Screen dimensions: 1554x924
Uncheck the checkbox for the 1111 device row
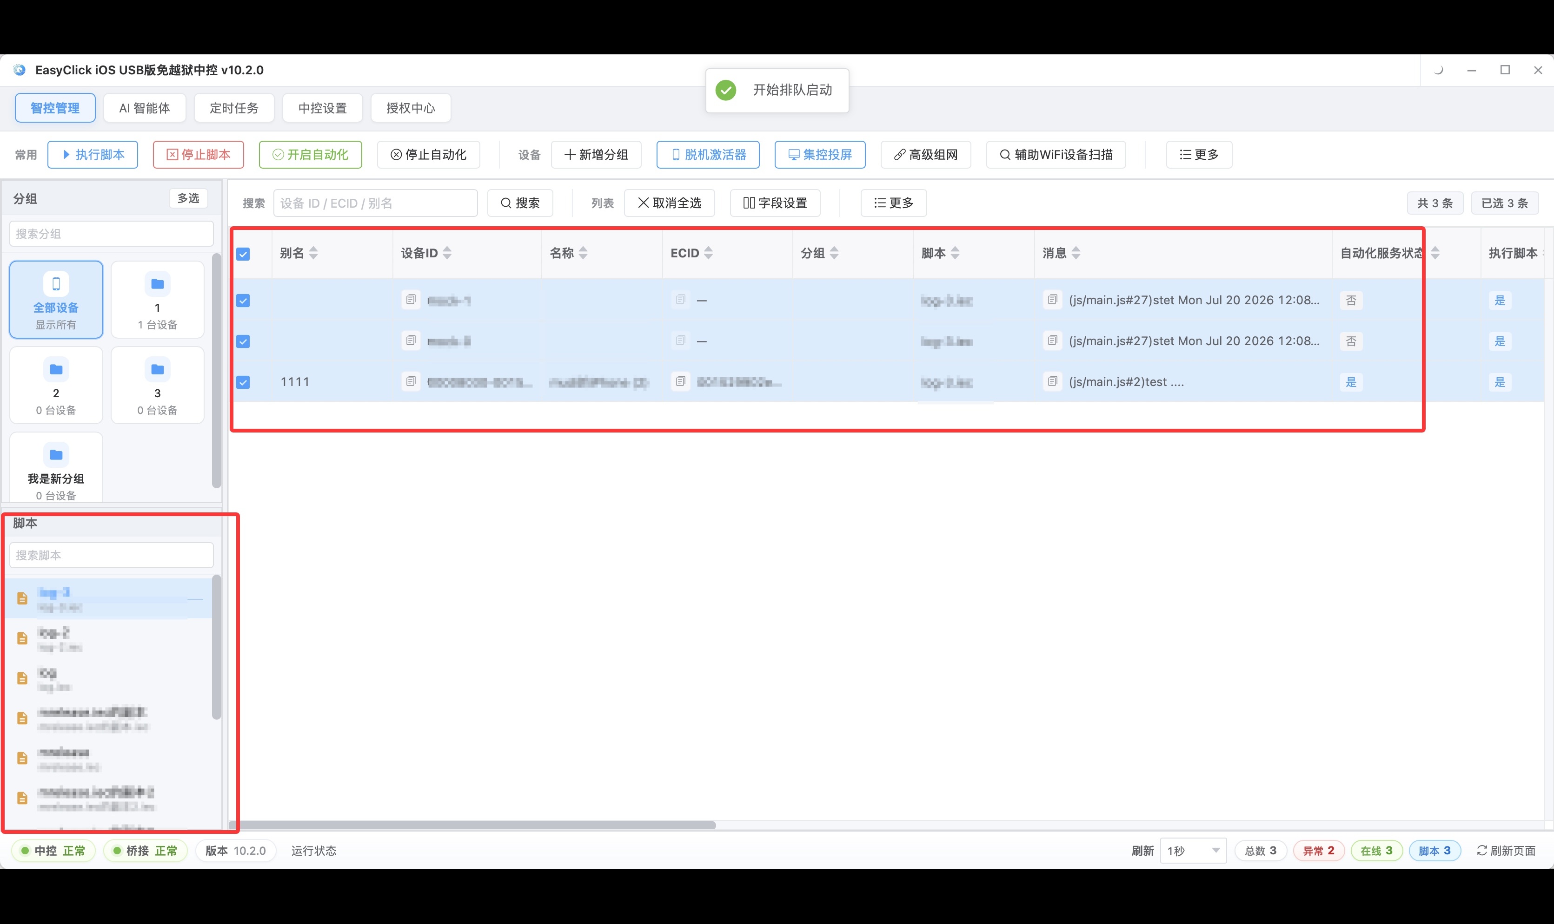243,382
